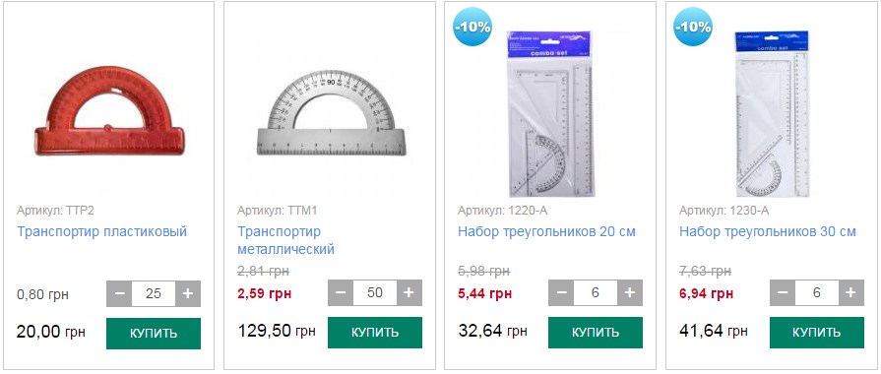The height and width of the screenshot is (374, 881).
Task: Buy the metal protractor via КУПИТЬ button
Action: point(375,333)
